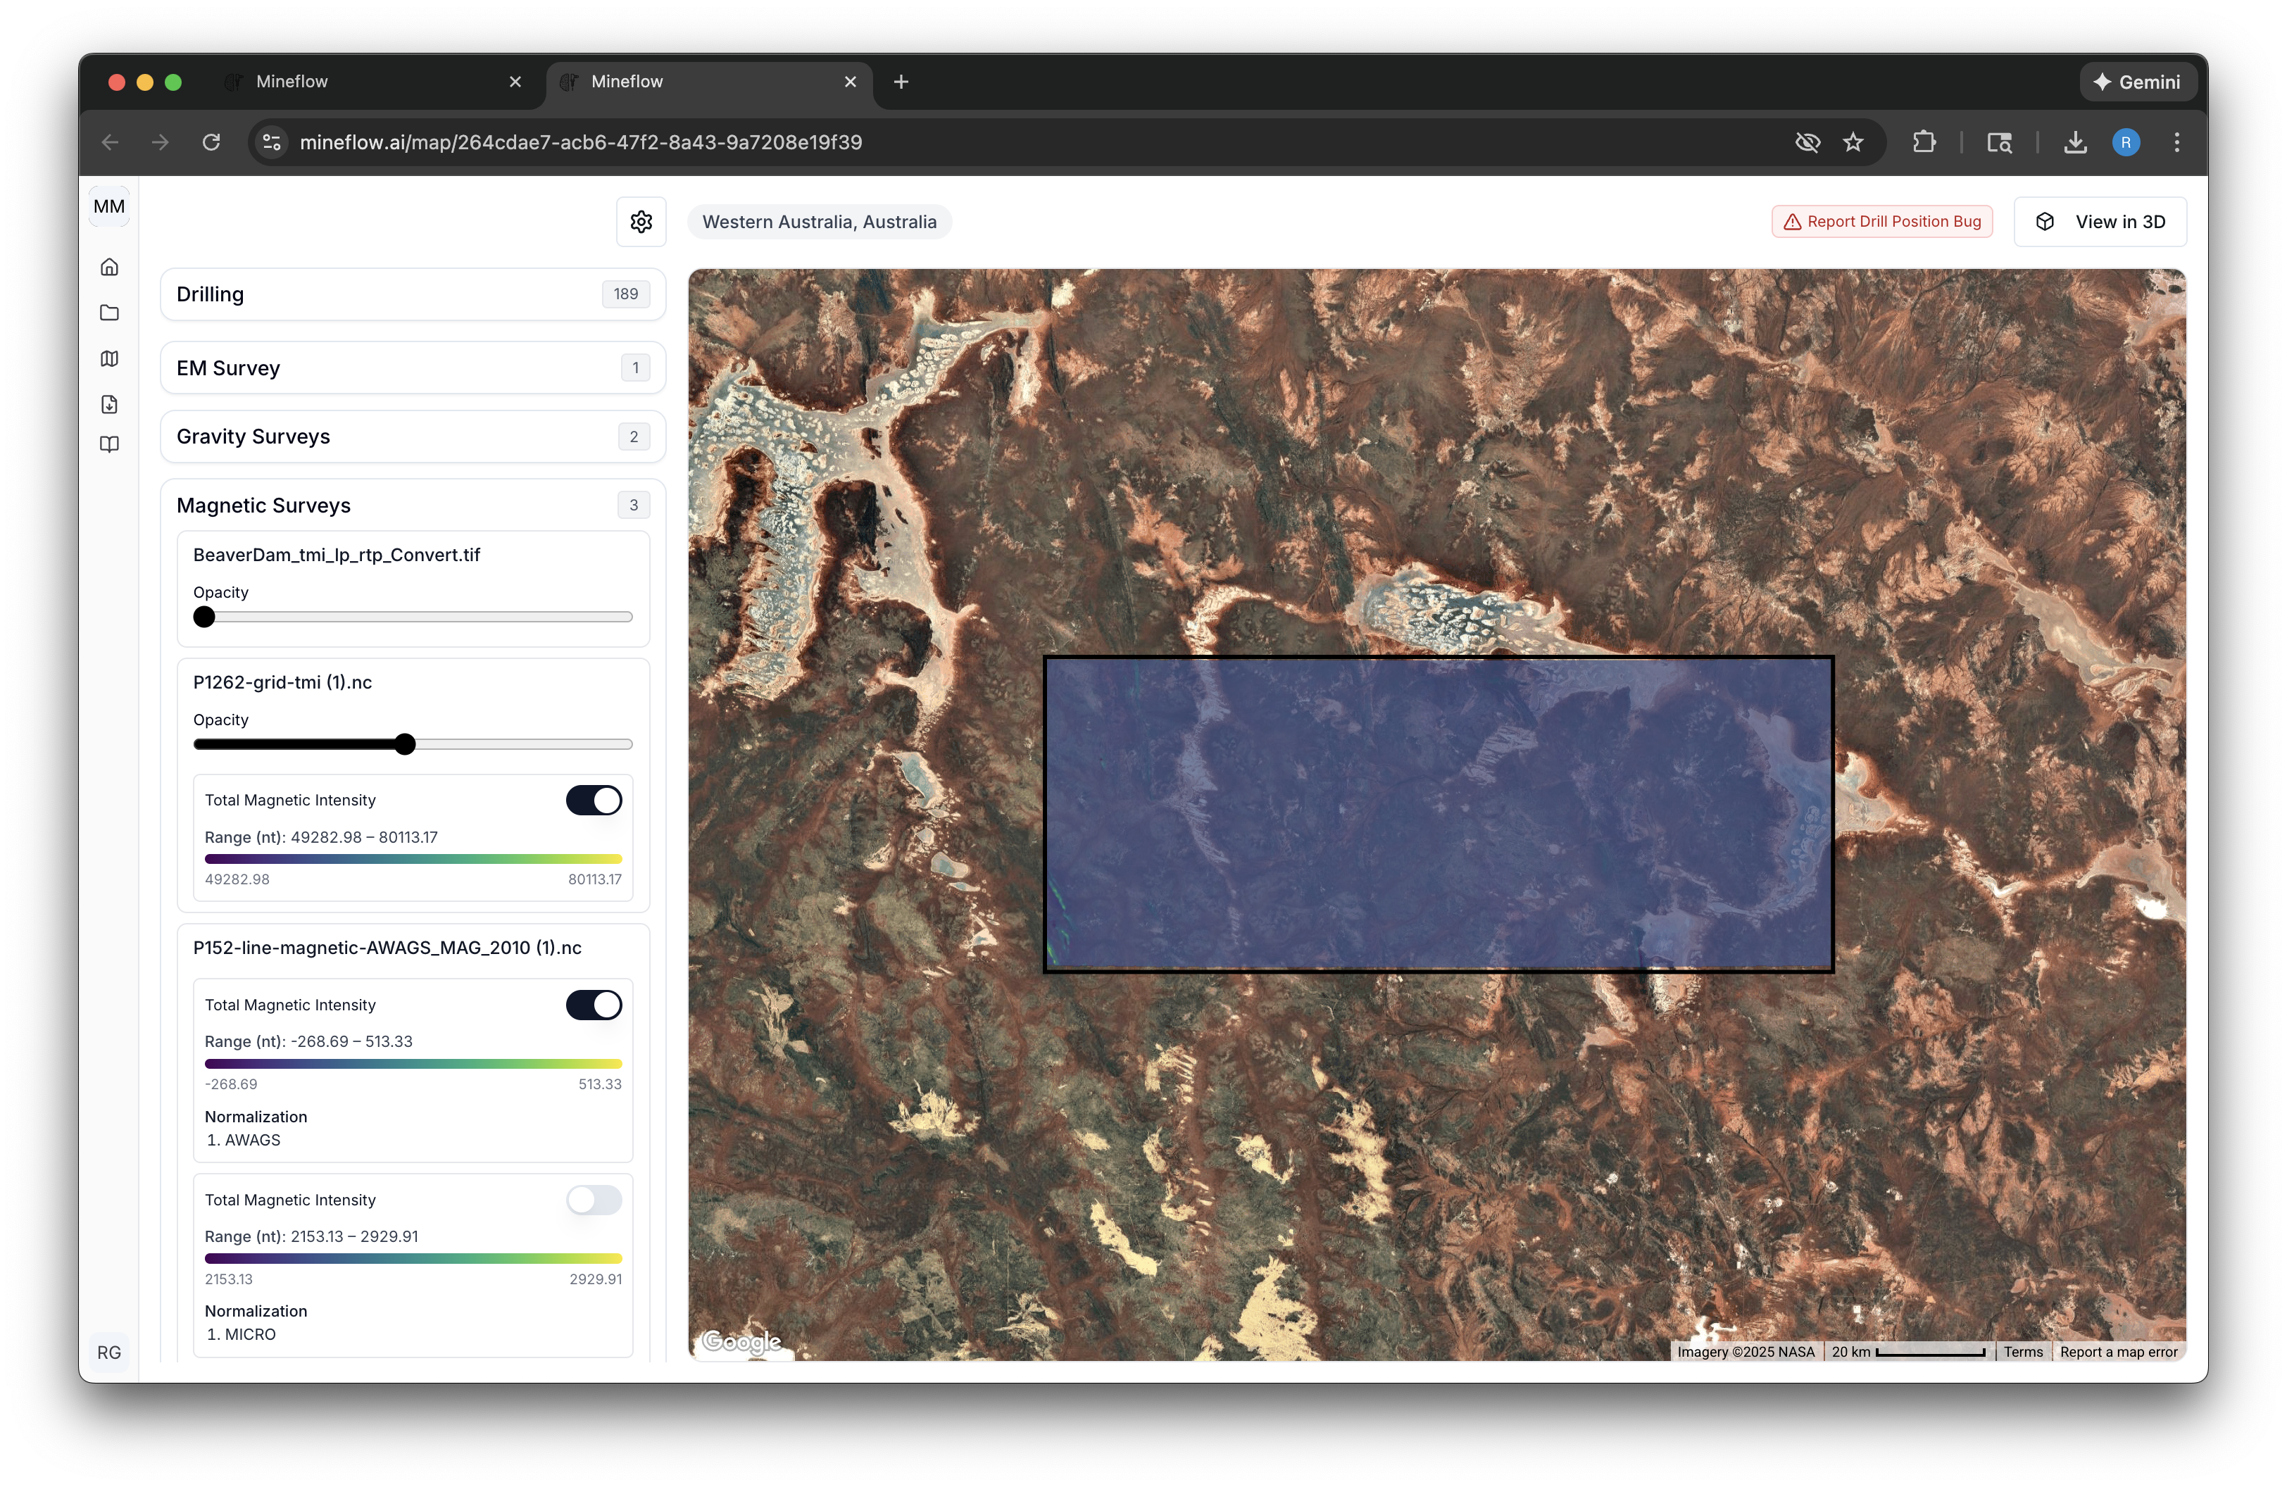Open the Home page from the sidebar
This screenshot has height=1487, width=2287.
pyautogui.click(x=108, y=267)
